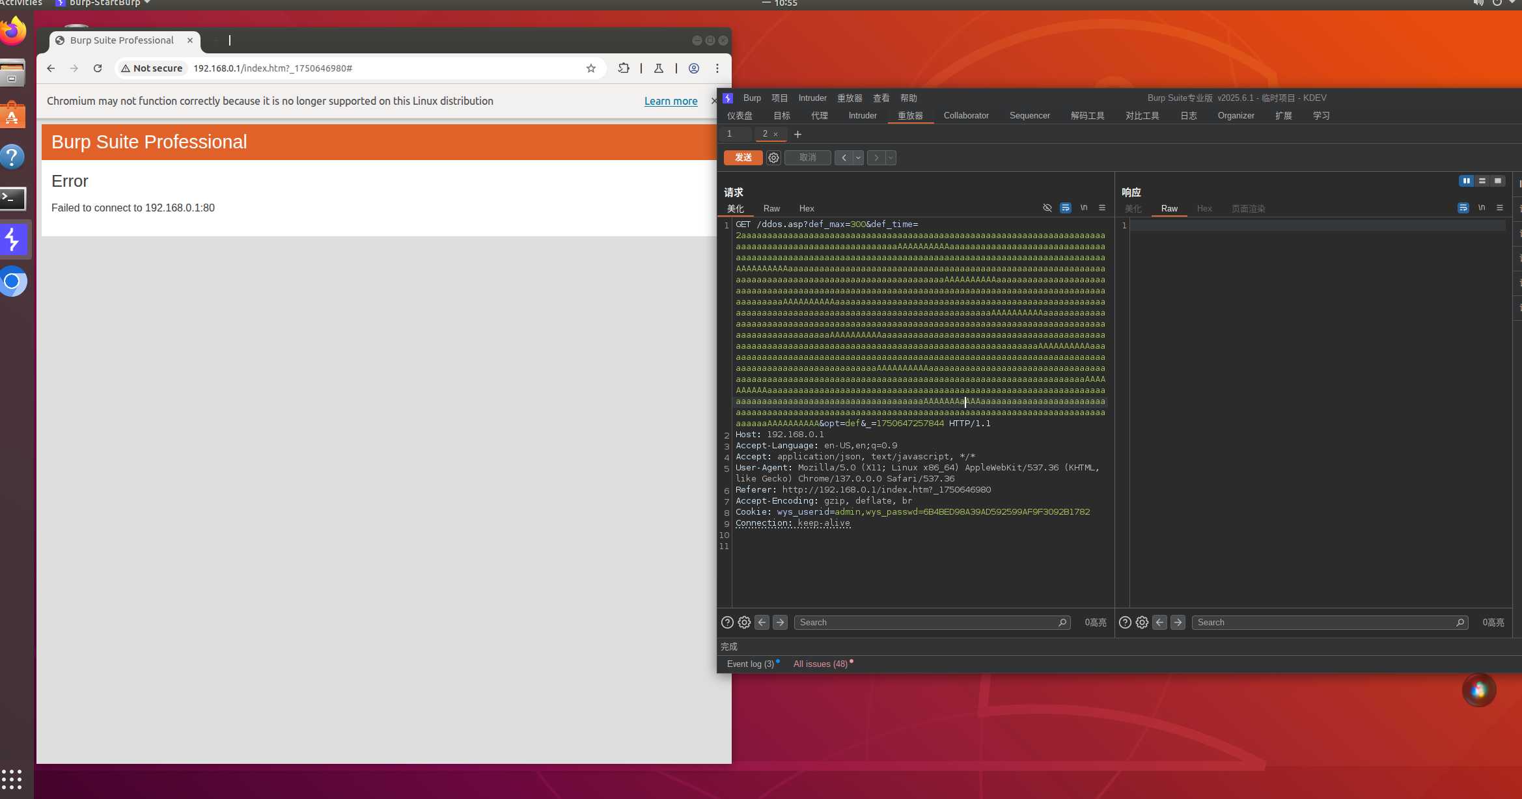Open request editor options menu
This screenshot has height=799, width=1522.
point(1102,208)
